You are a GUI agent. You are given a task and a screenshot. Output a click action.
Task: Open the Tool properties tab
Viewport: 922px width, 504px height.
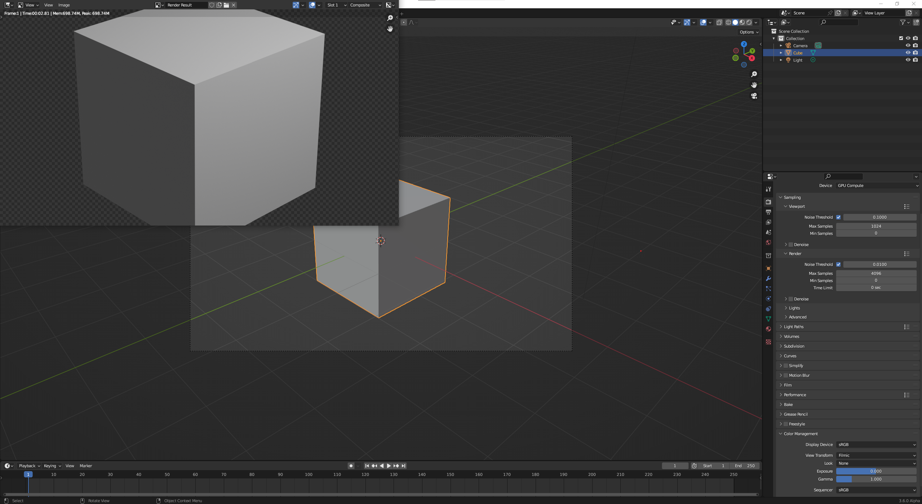pos(768,189)
